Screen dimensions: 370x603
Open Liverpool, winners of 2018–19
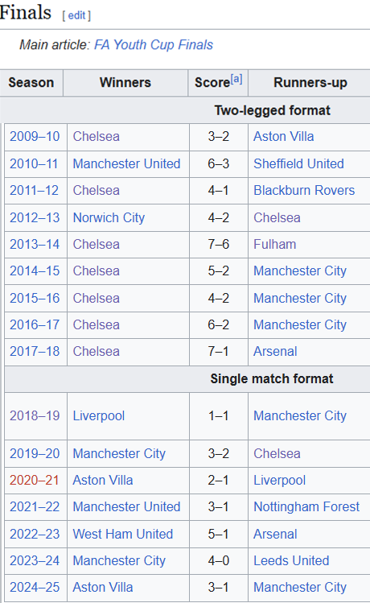(99, 415)
